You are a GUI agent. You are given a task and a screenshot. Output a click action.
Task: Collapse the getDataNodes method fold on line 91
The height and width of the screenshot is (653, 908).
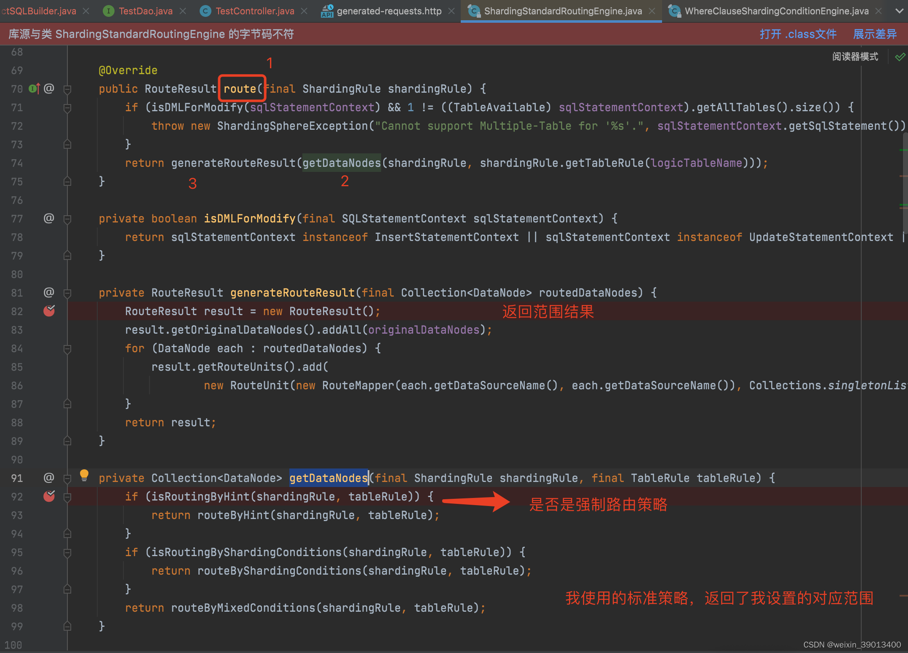67,478
